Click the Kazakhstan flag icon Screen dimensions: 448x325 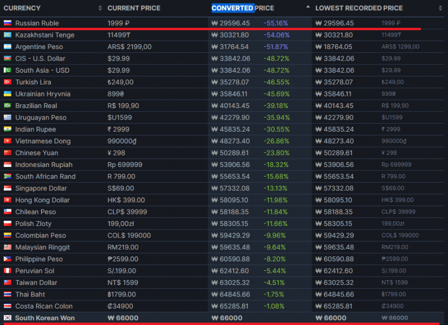click(7, 35)
